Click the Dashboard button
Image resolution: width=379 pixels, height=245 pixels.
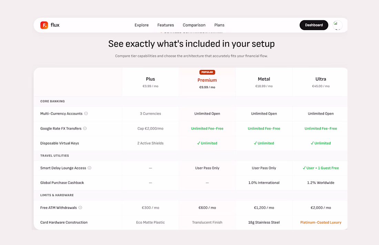(314, 25)
